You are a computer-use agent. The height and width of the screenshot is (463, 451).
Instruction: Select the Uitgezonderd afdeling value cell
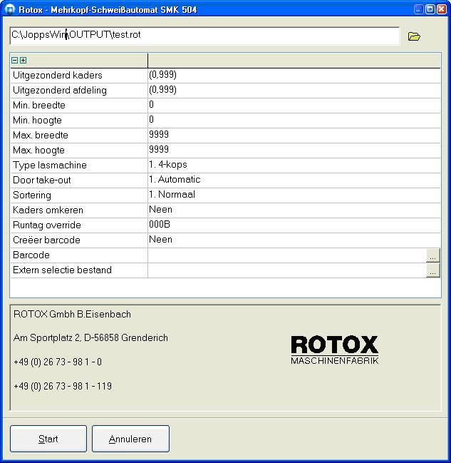294,91
